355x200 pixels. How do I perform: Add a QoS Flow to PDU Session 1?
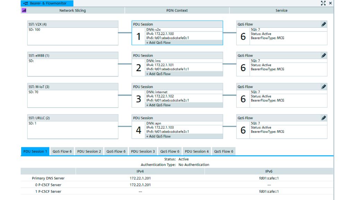coord(158,43)
